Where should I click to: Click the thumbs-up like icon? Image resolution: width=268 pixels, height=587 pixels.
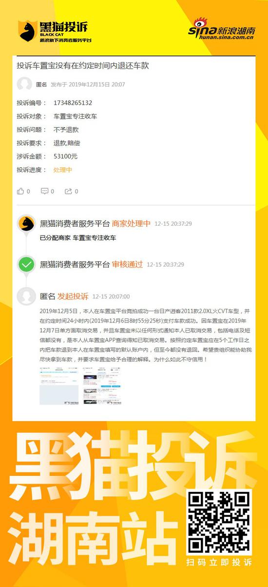click(x=20, y=191)
